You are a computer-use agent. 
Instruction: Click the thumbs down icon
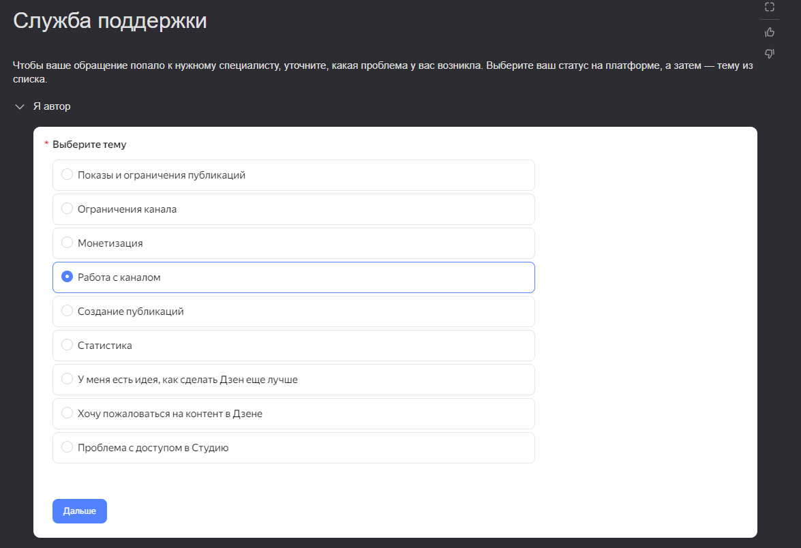[x=770, y=54]
